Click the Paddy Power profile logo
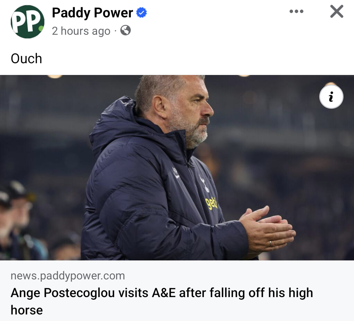354x321 pixels. pyautogui.click(x=28, y=22)
